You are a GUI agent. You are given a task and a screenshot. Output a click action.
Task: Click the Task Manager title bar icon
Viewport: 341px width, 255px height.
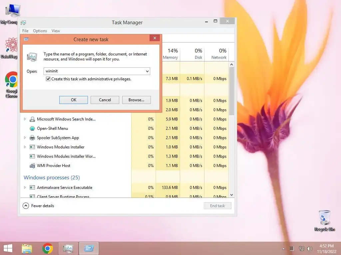(x=23, y=23)
